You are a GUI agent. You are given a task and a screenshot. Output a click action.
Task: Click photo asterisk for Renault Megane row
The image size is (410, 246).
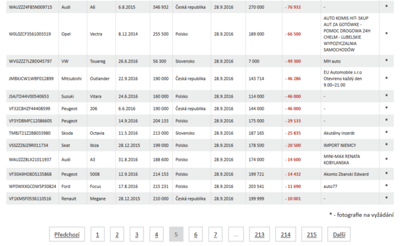tap(386, 198)
